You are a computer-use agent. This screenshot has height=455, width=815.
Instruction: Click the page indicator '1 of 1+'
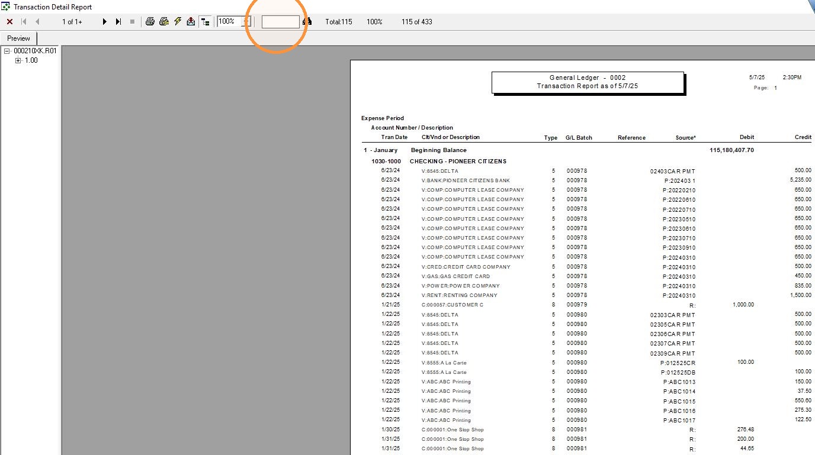[72, 22]
